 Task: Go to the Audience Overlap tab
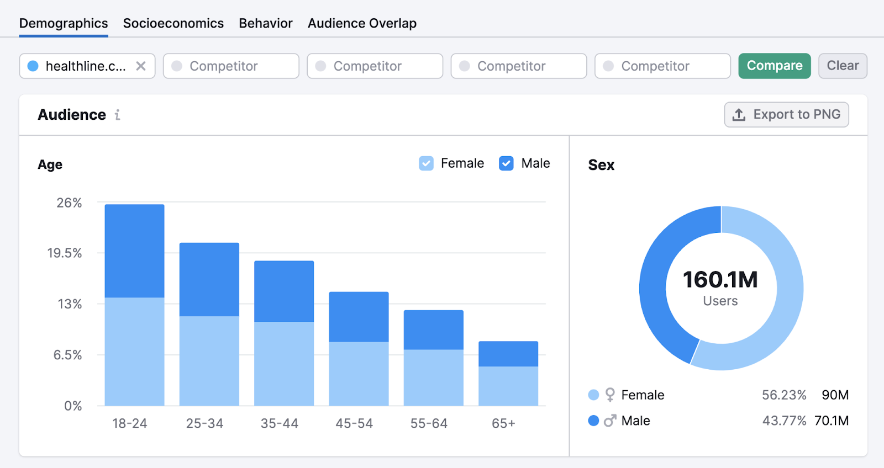[x=362, y=23]
